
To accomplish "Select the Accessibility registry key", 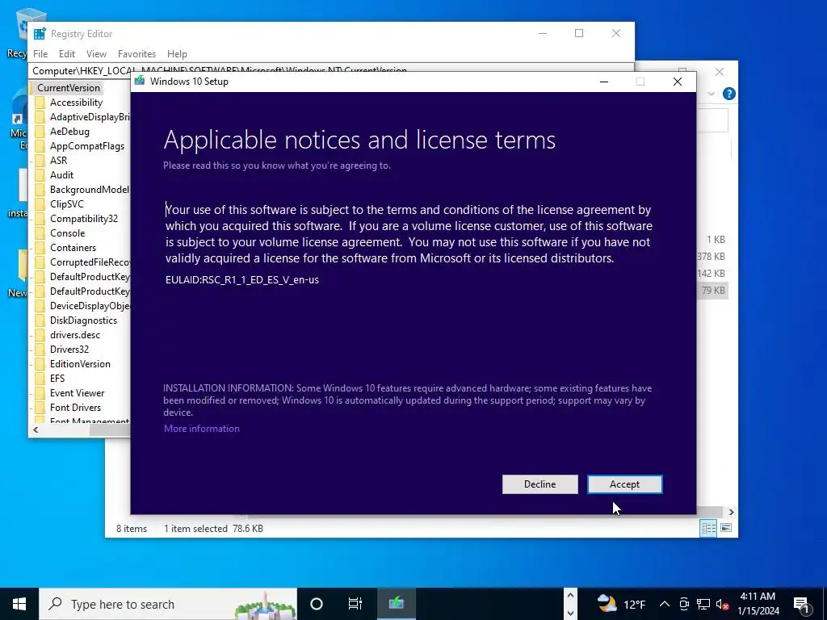I will 76,103.
